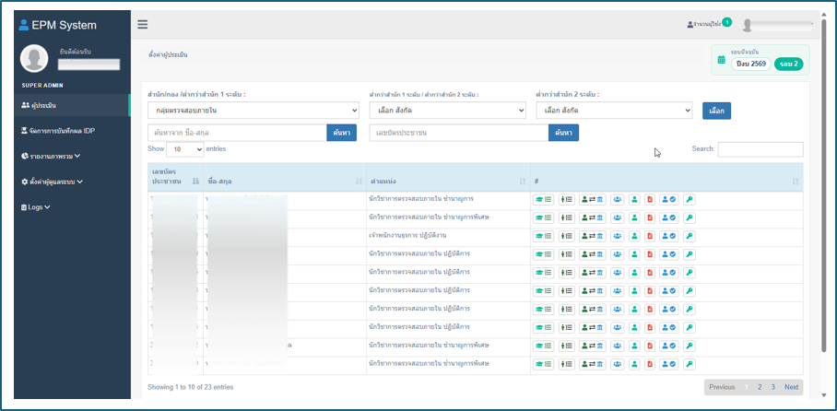Click the รอบ 2 badge

(789, 65)
